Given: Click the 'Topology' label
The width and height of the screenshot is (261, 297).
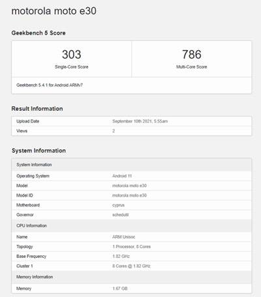Looking at the screenshot, I should (25, 247).
